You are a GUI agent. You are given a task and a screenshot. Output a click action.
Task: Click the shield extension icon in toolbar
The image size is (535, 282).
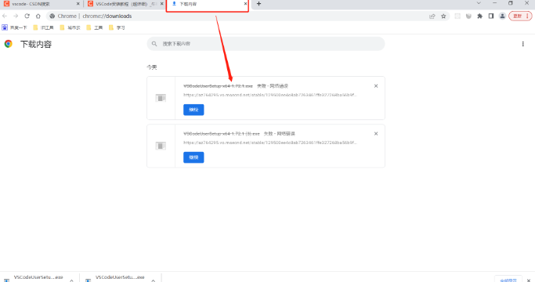[468, 16]
